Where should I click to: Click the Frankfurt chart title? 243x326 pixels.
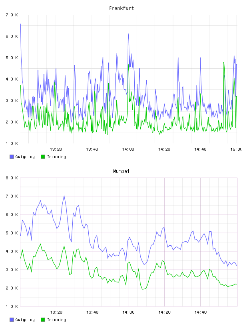pos(121,8)
